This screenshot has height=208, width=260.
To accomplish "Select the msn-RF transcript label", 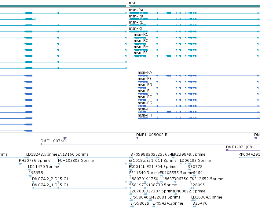I will 141,53.
